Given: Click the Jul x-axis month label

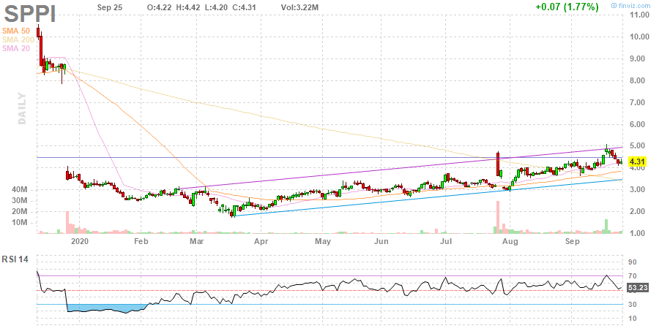Looking at the screenshot, I should click(x=445, y=241).
